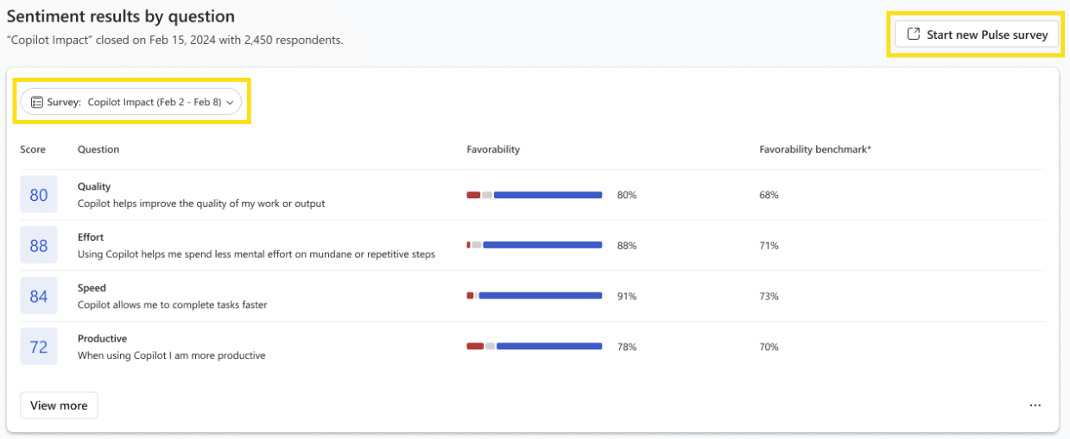The image size is (1070, 439).
Task: Click the Productive score 72 badge
Action: 39,347
